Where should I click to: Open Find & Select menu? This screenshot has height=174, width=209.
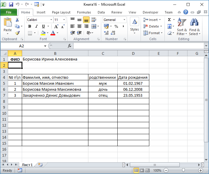[194, 27]
